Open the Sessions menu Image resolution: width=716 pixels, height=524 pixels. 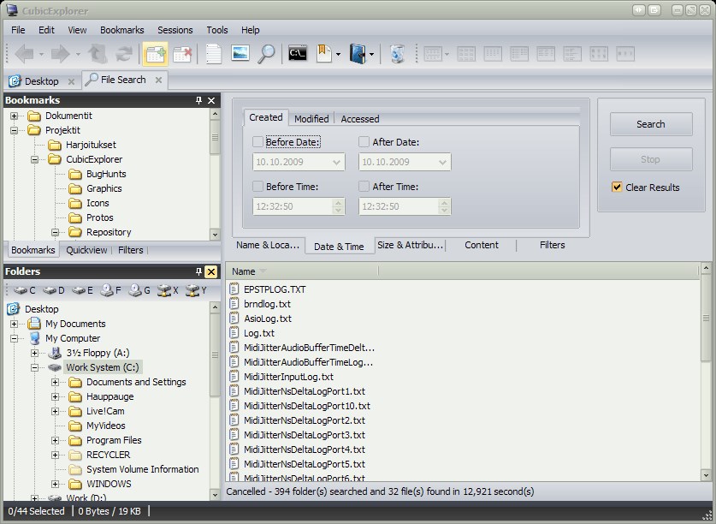(x=175, y=30)
